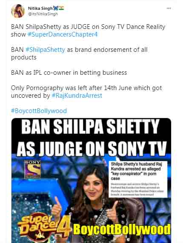Open the @itsNitikaSingh handle link
This screenshot has height=243, width=183.
(x=43, y=14)
